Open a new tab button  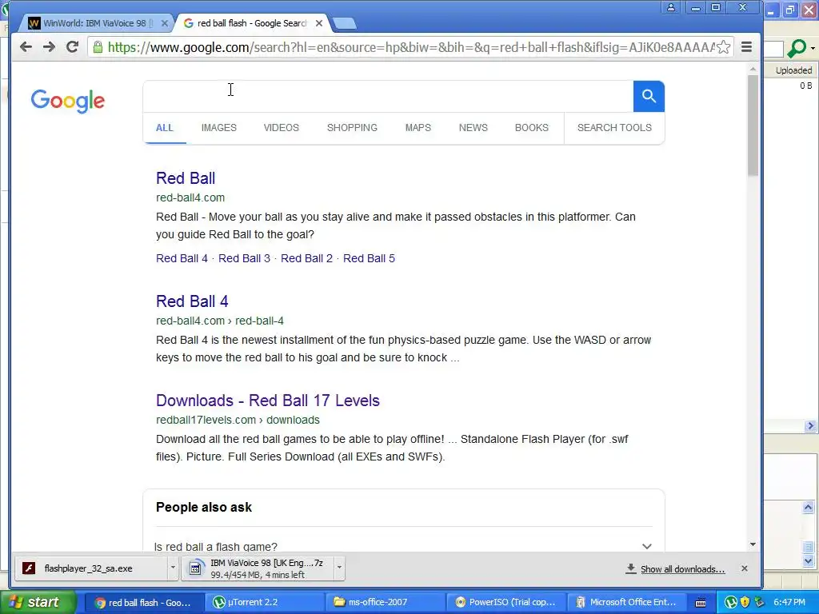pyautogui.click(x=345, y=23)
